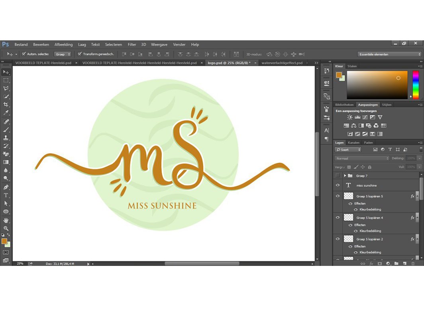
Task: Open the Groep auto-select dropdown
Action: tap(63, 54)
